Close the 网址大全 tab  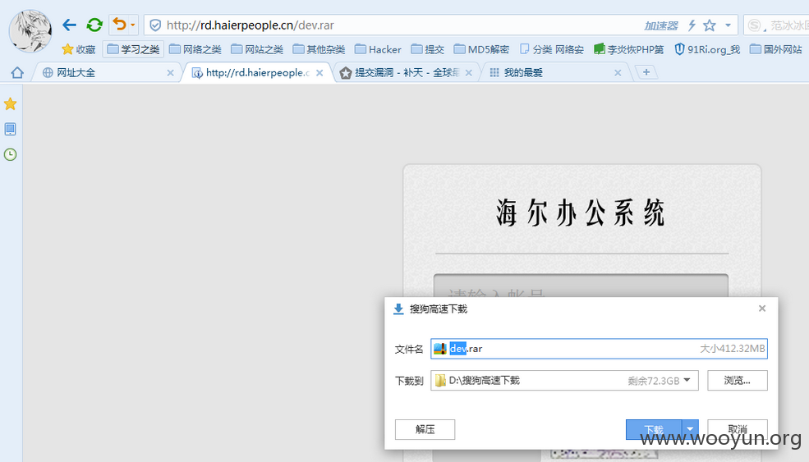170,73
